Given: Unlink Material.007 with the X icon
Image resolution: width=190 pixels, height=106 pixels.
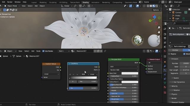Looking at the screenshot, I should tap(101, 51).
